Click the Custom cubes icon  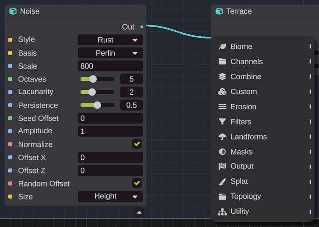[222, 92]
